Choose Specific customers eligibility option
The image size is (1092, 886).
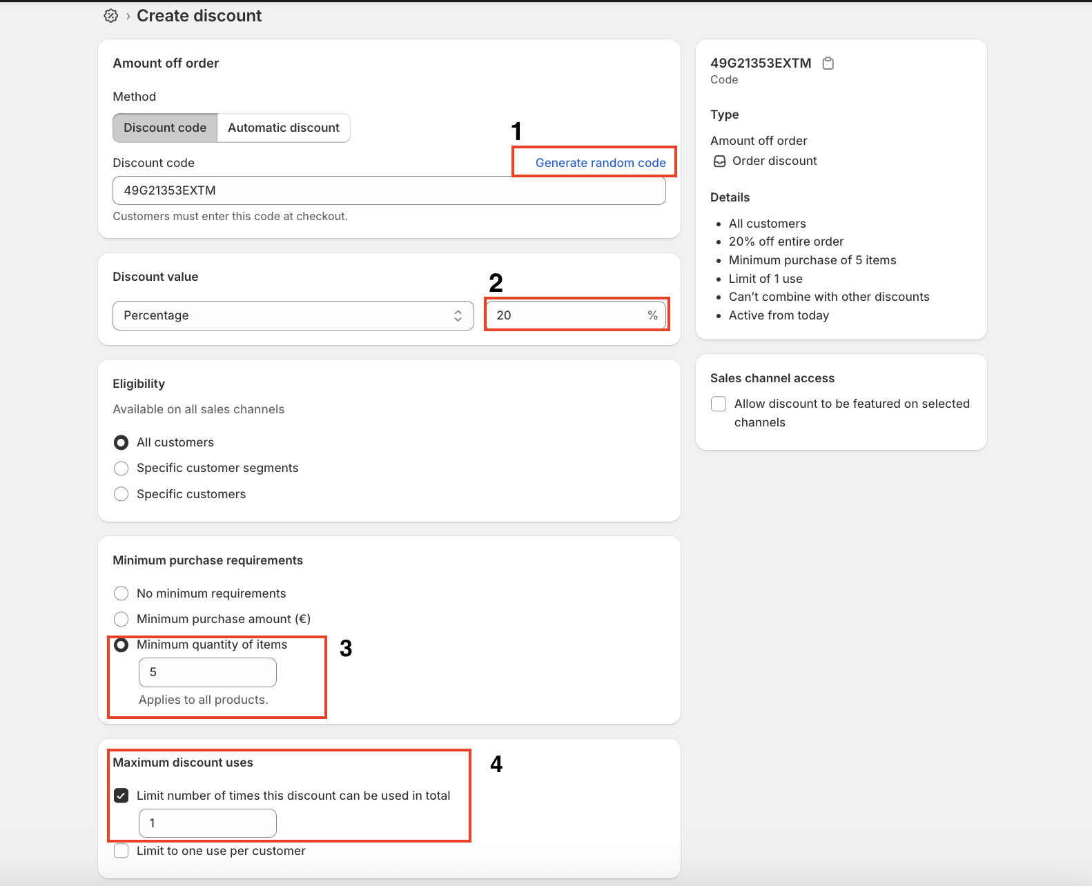pos(121,494)
